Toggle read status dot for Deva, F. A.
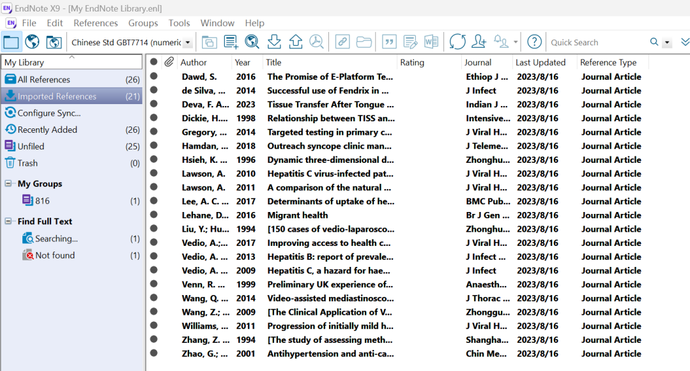Viewport: 690px width, 371px height. coord(153,103)
